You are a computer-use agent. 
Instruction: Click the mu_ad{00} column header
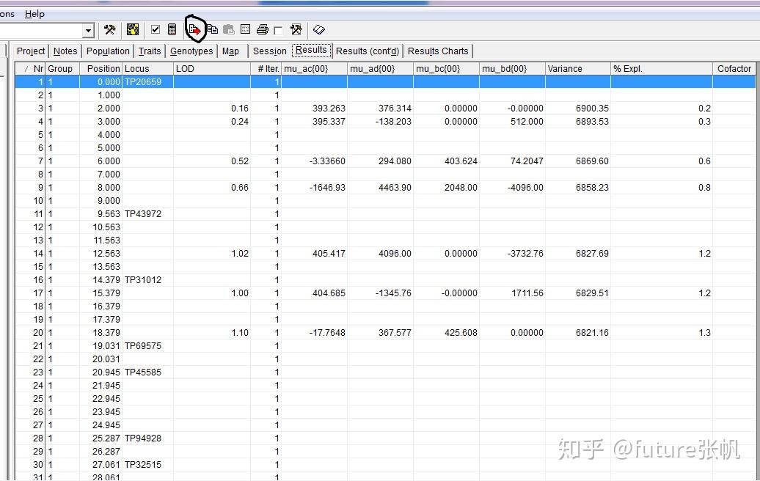click(380, 69)
